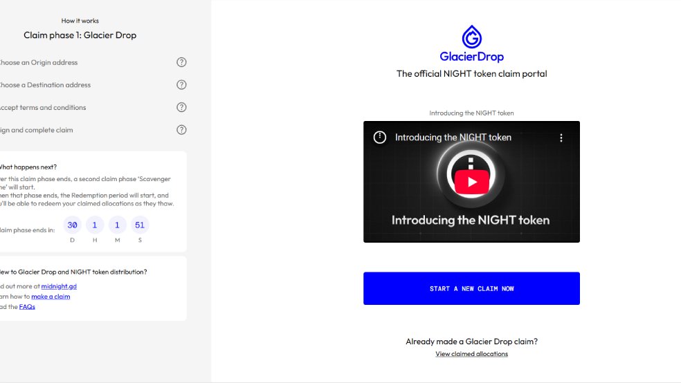Screen dimensions: 681x383
Task: Click the video's large bottom caption text
Action: (x=471, y=221)
